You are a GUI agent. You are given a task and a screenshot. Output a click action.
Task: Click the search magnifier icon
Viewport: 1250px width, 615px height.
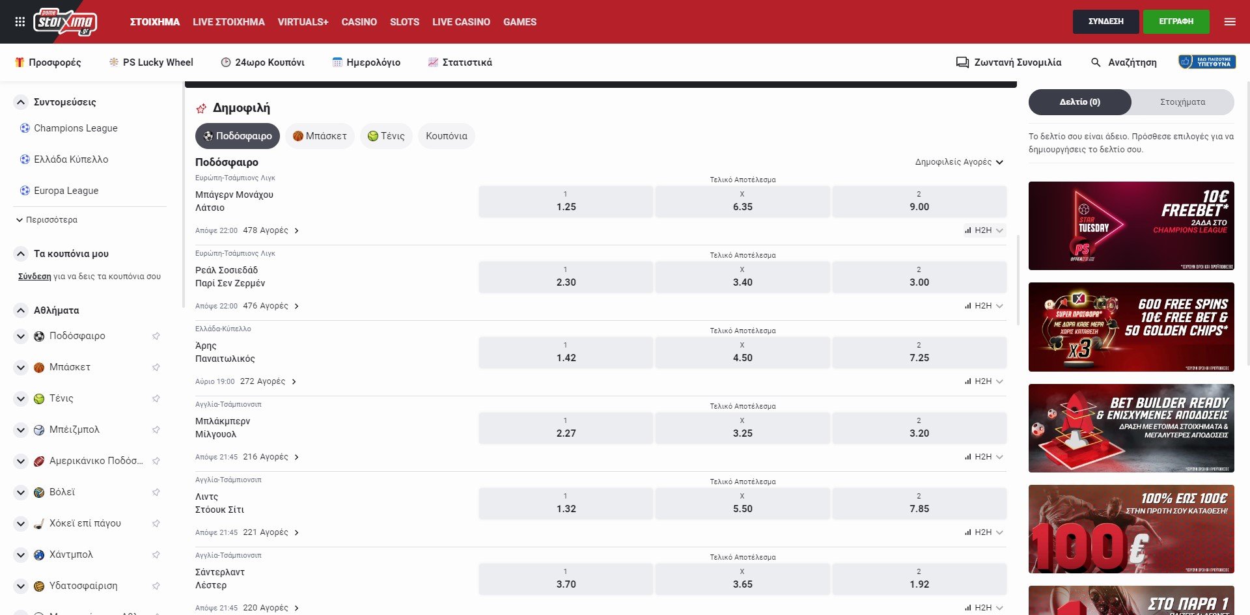coord(1096,62)
